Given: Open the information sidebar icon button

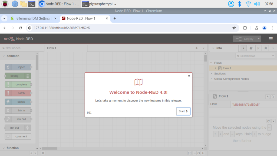Looking at the screenshot, I should click(244, 48).
